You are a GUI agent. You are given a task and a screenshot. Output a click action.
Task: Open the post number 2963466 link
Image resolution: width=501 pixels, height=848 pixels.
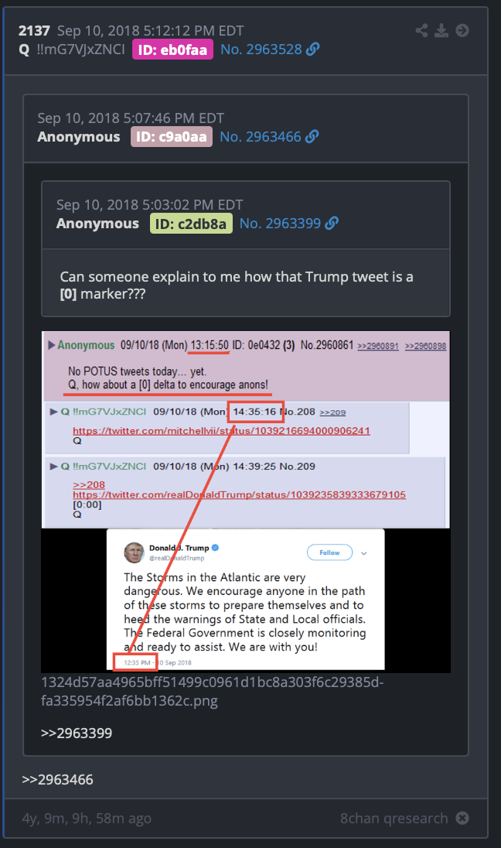coord(261,137)
